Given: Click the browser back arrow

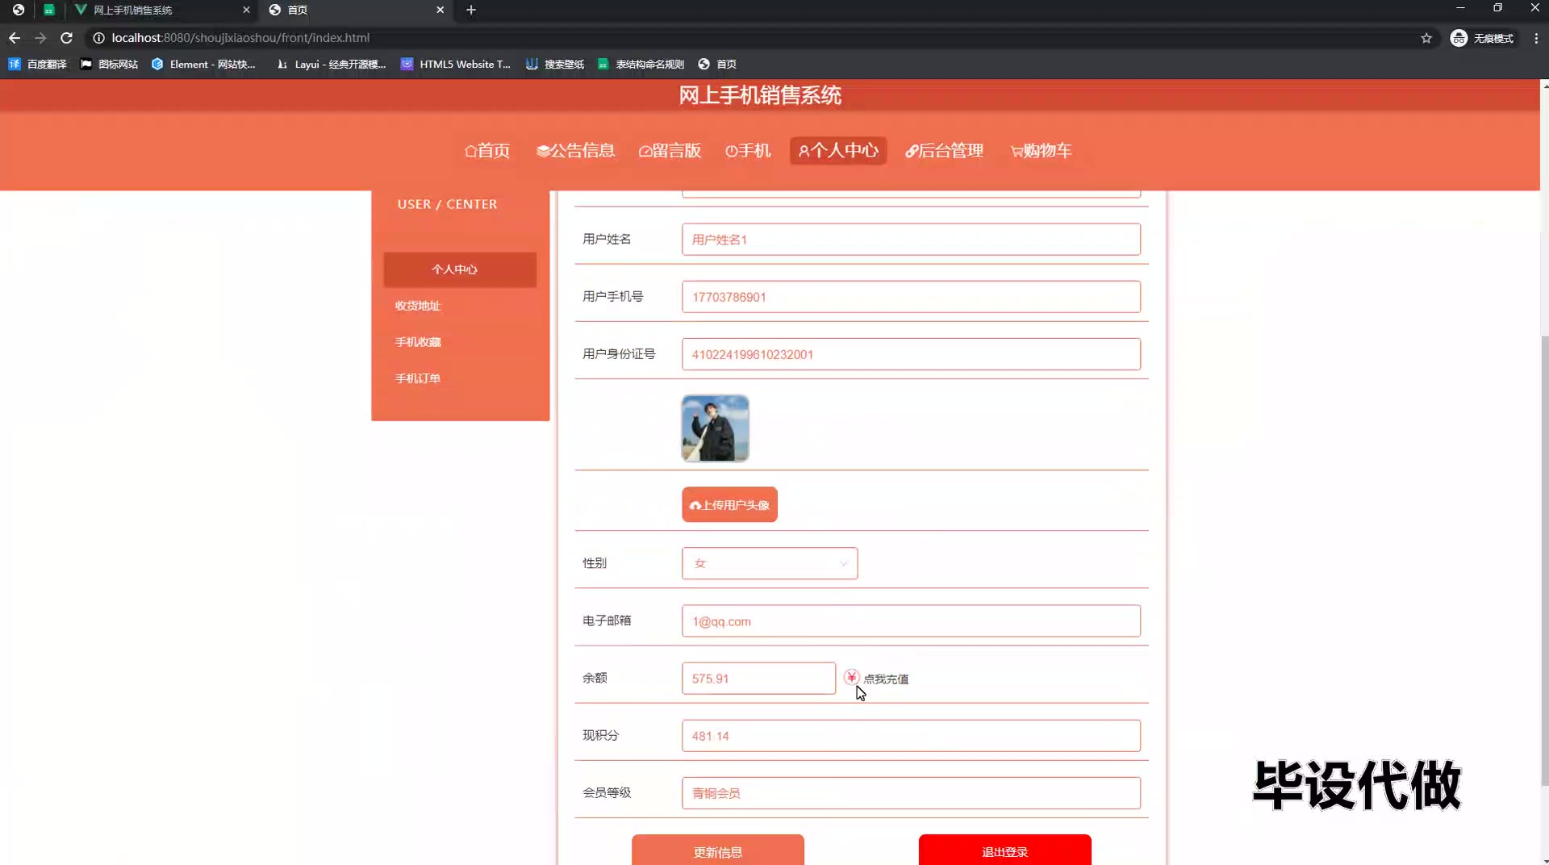Looking at the screenshot, I should (15, 38).
